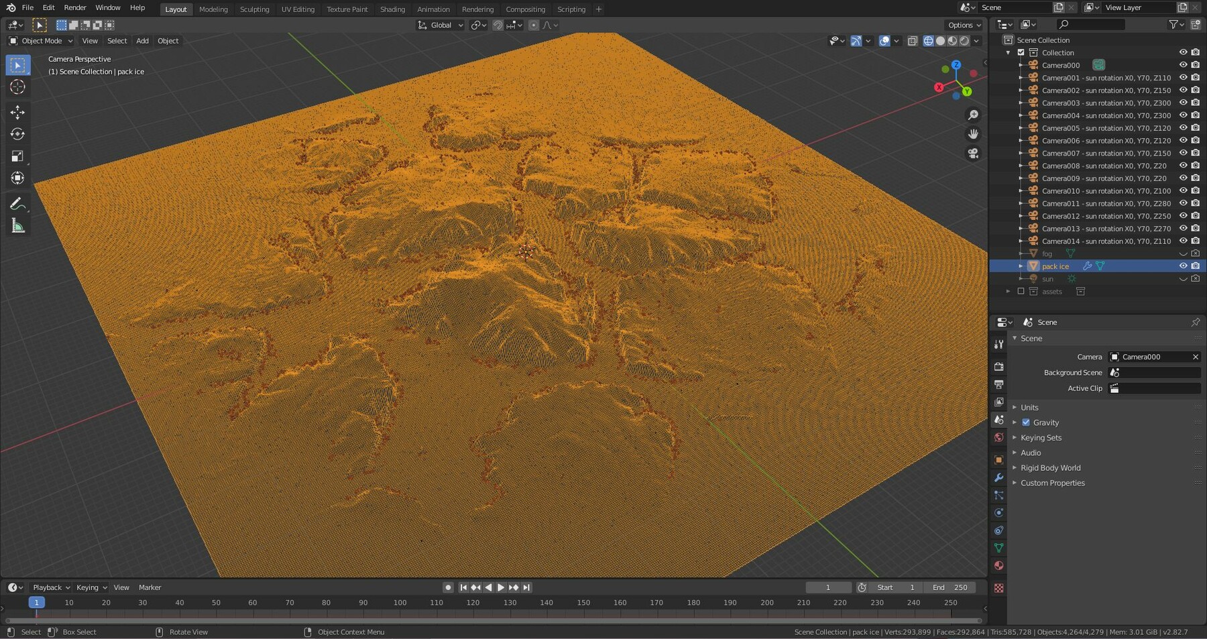Screen dimensions: 1207x639
Task: Open the Outliner filter options
Action: (x=1173, y=23)
